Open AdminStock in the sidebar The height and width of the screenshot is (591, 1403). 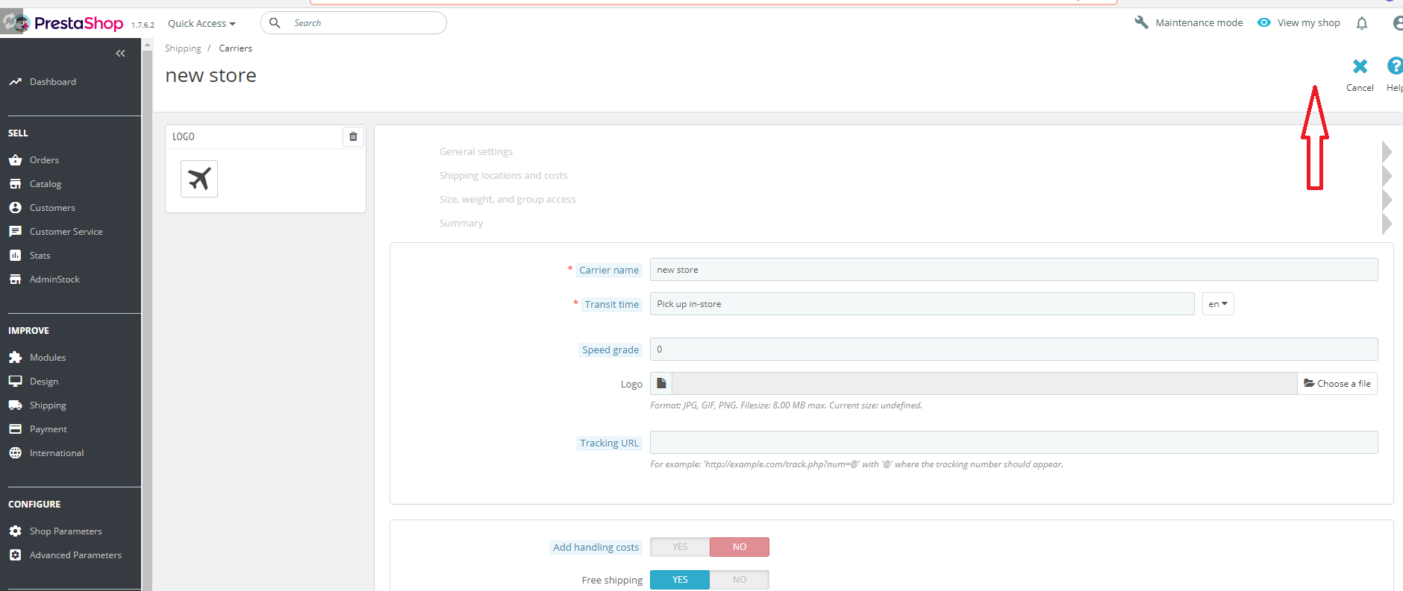[54, 279]
